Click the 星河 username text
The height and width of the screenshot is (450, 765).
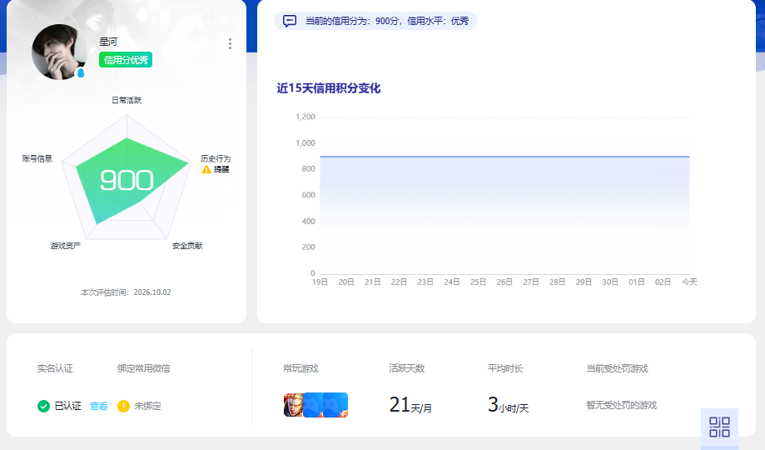tap(108, 42)
